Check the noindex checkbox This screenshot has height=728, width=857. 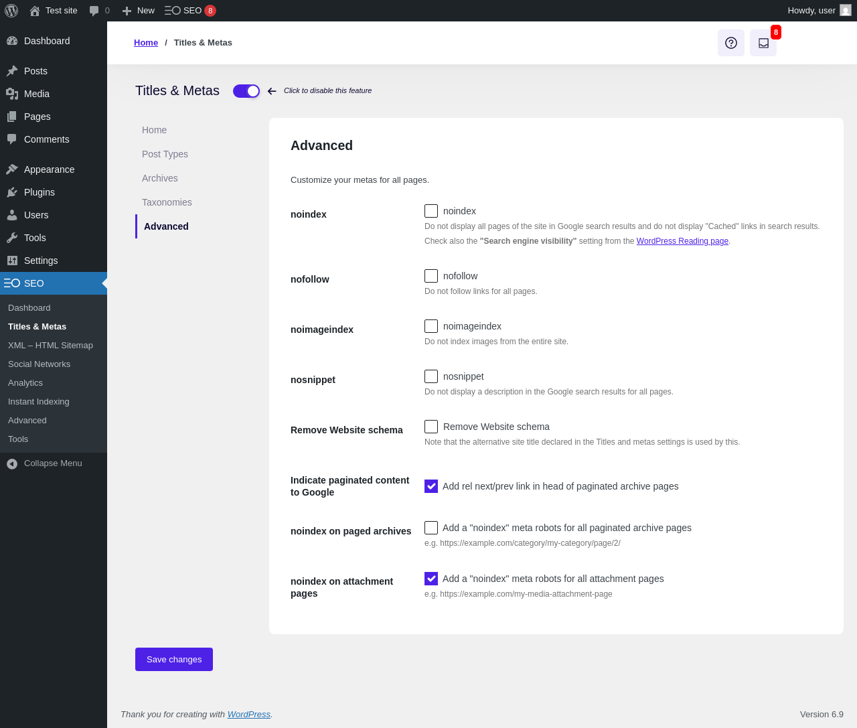click(x=431, y=211)
